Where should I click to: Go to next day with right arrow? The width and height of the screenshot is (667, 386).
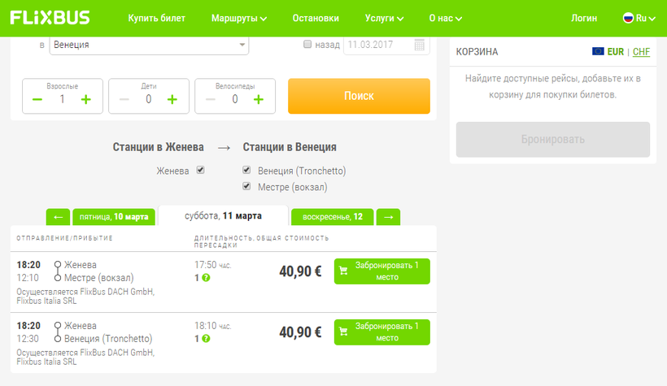[389, 217]
